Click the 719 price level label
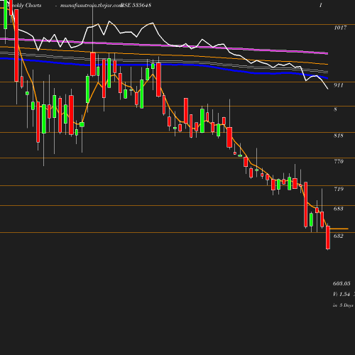Image resolution: width=355 pixels, height=355 pixels. pos(338,189)
